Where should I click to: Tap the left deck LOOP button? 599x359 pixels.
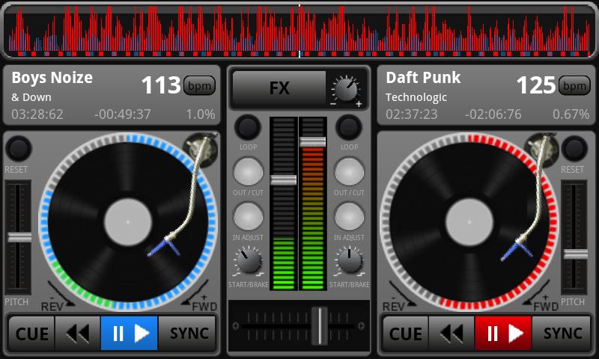point(248,127)
